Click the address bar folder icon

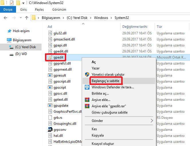tap(34, 18)
